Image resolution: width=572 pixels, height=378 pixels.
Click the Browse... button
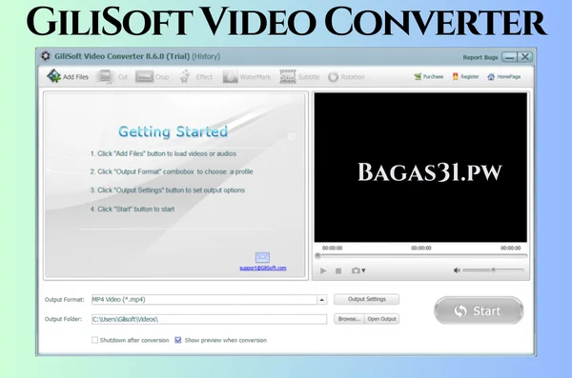tap(349, 319)
